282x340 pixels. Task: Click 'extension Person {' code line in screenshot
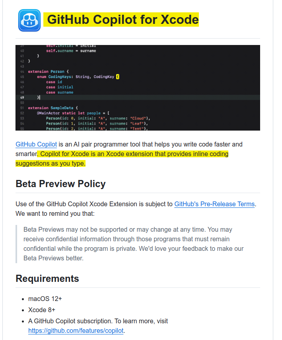click(48, 72)
